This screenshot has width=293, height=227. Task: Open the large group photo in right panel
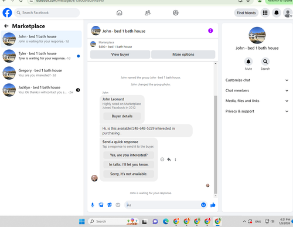tap(257, 35)
